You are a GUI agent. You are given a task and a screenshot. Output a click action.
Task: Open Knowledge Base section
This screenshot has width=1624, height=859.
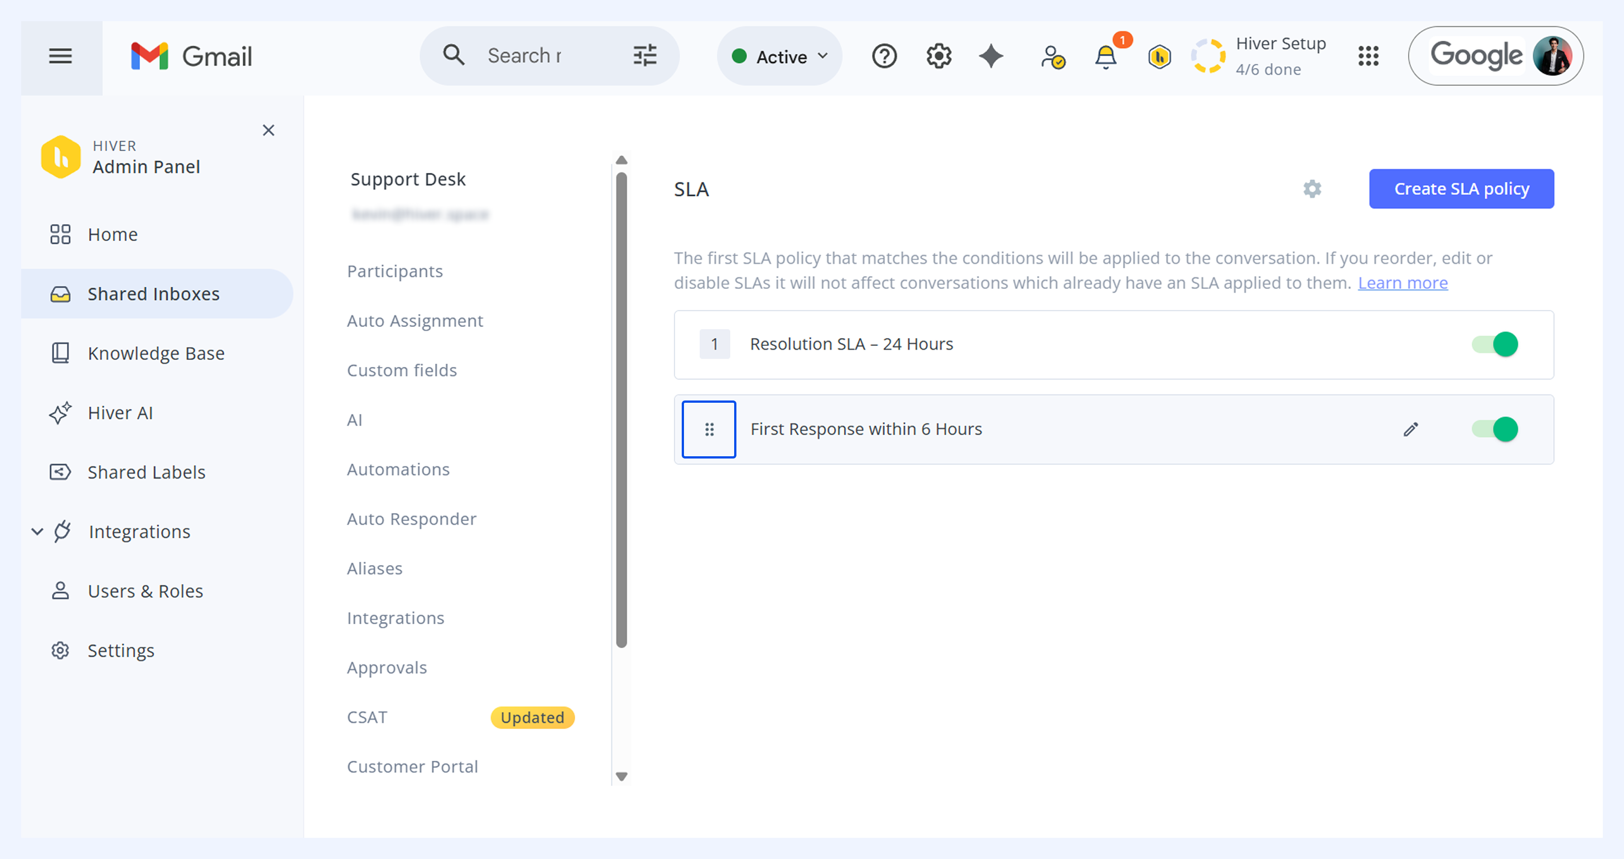pyautogui.click(x=156, y=353)
